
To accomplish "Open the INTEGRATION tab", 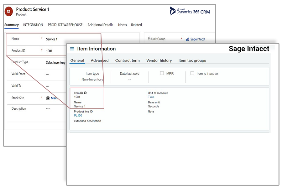I will [x=33, y=25].
